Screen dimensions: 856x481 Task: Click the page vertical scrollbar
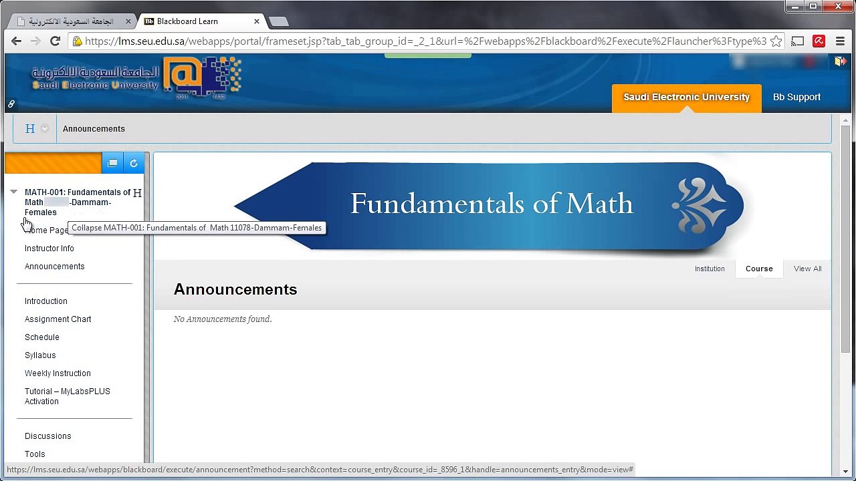(846, 238)
